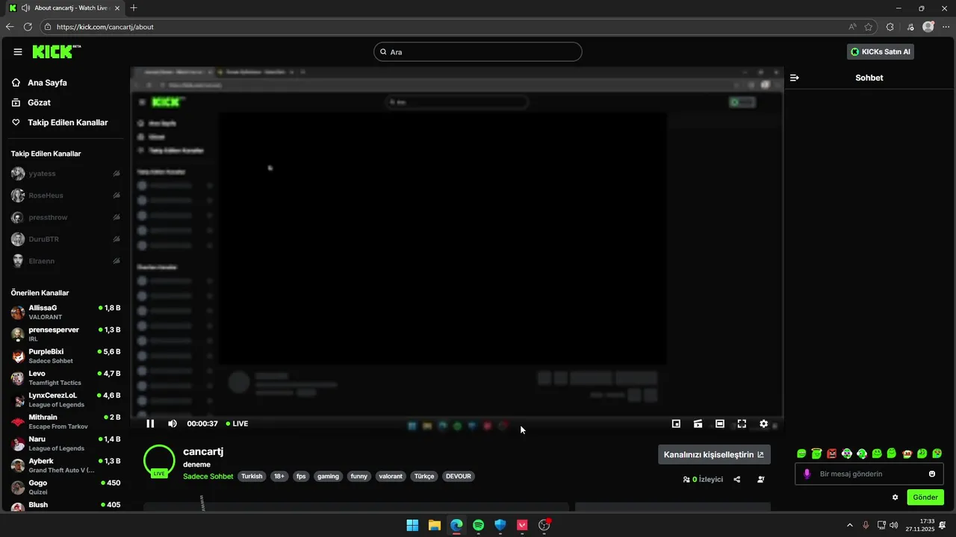
Task: Open the hamburger menu beside Kick logo
Action: 18,52
